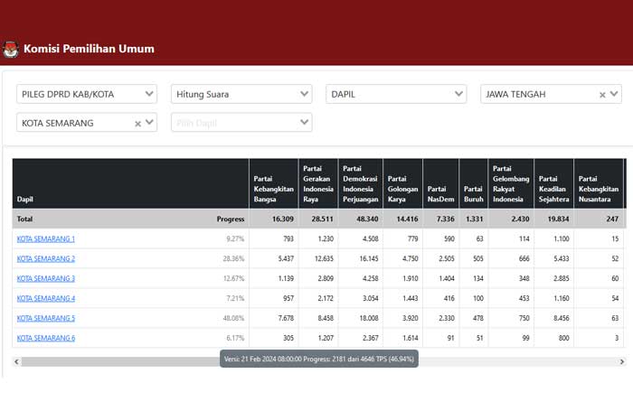Expand the JAWA TENGAH province dropdown arrow
The width and height of the screenshot is (633, 420).
click(614, 94)
